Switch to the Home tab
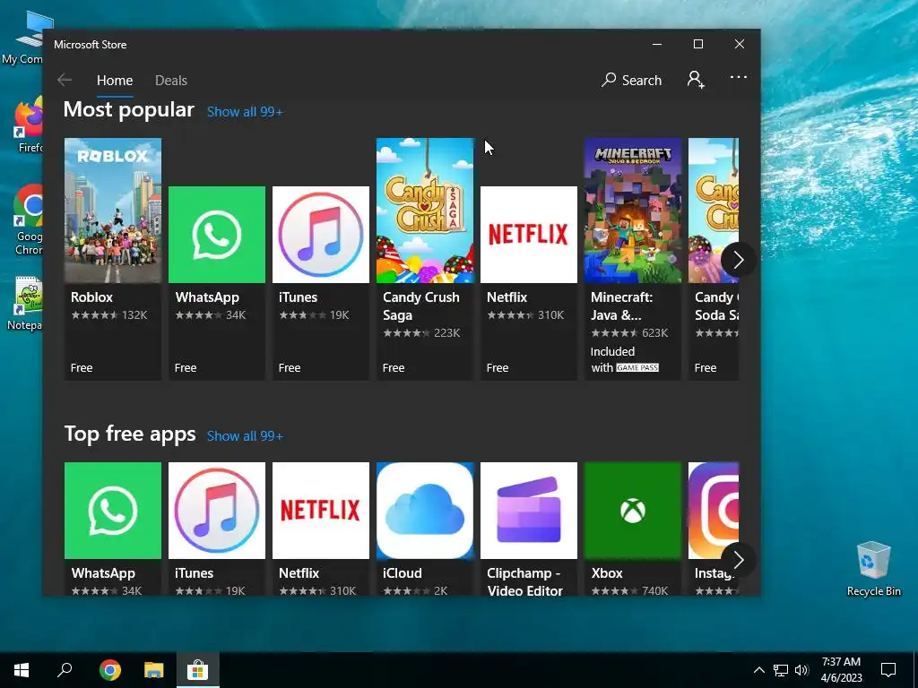Screen dimensions: 918x688 coord(115,81)
